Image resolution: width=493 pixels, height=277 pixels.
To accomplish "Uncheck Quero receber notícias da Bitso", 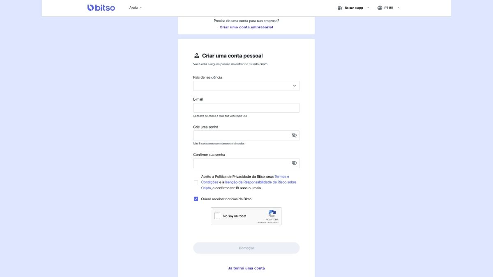I will point(196,199).
